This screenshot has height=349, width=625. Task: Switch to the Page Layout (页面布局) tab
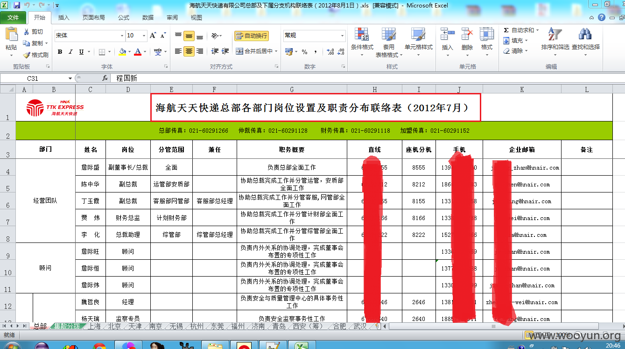tap(93, 18)
